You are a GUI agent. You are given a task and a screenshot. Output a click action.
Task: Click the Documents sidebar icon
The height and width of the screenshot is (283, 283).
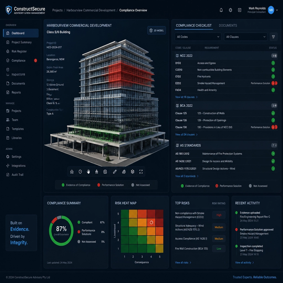pyautogui.click(x=8, y=83)
